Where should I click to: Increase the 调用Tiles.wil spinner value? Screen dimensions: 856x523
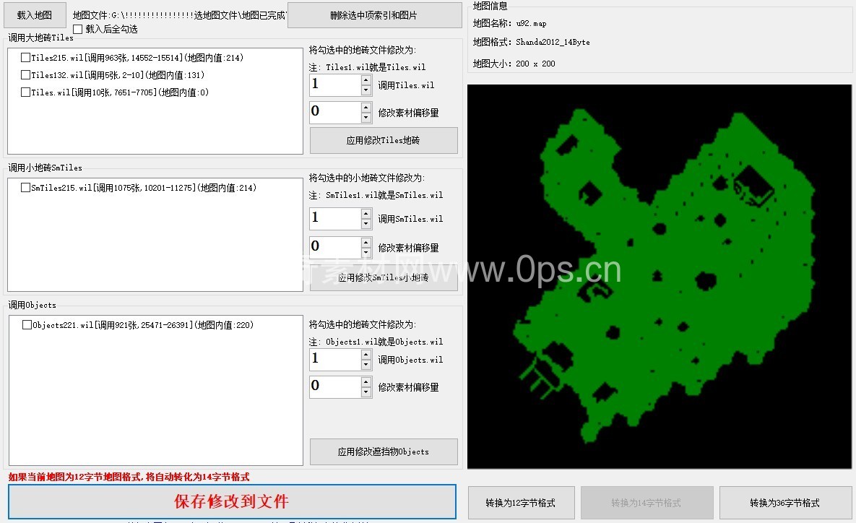click(x=366, y=80)
